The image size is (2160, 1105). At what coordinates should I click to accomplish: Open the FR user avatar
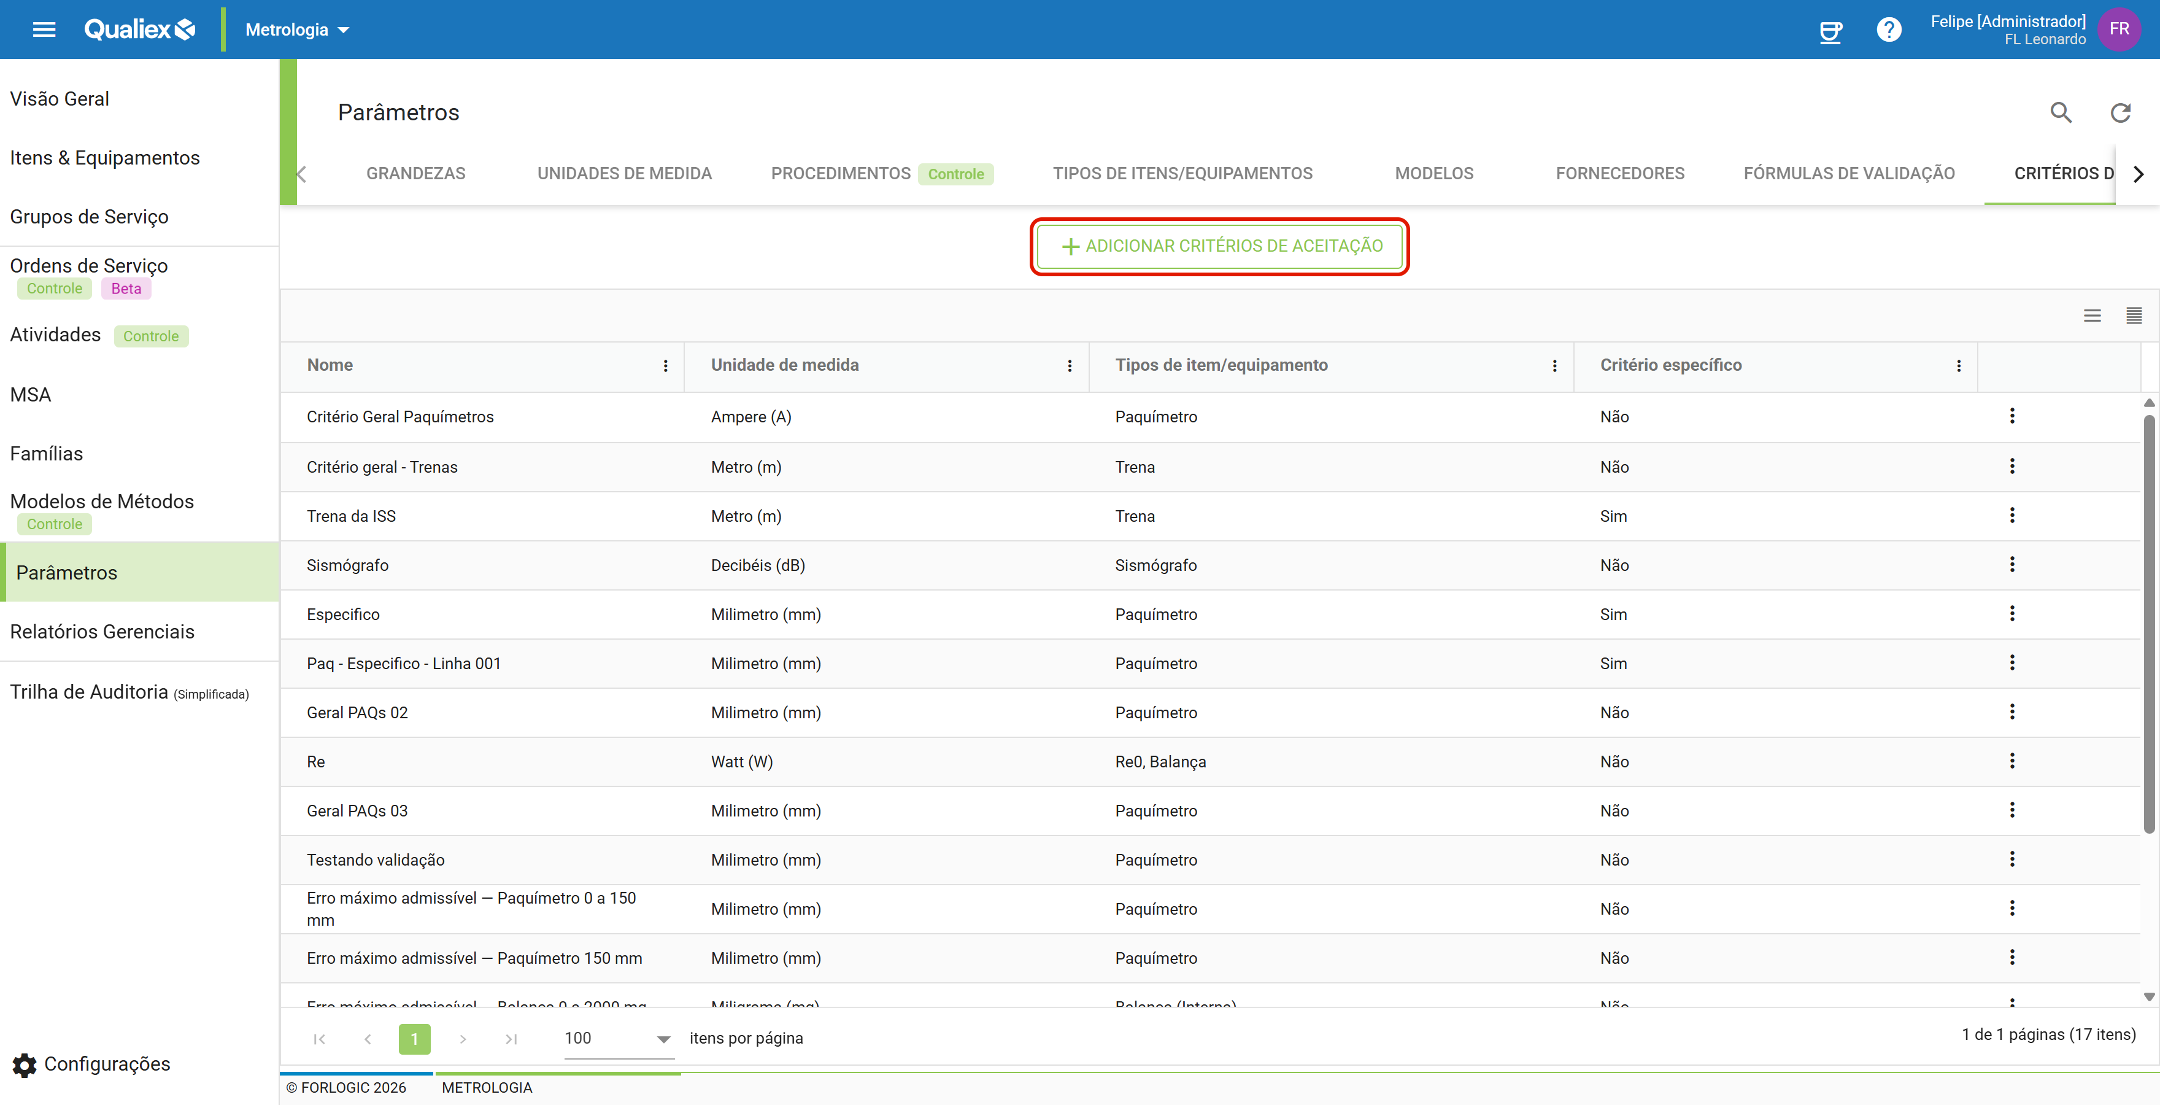[x=2119, y=29]
